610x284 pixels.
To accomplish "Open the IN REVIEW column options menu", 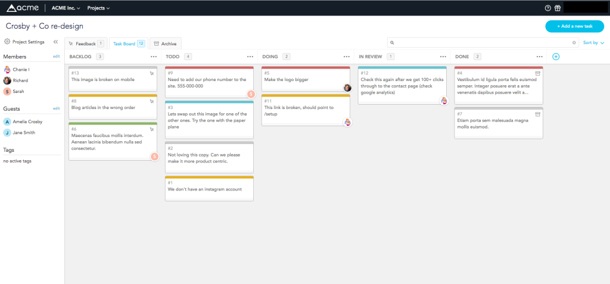I will (443, 57).
